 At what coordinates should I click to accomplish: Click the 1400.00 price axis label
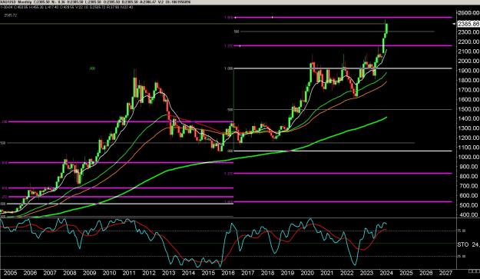coord(468,118)
